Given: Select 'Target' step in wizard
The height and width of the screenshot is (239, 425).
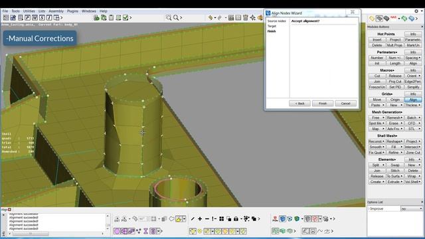Looking at the screenshot, I should [272, 26].
